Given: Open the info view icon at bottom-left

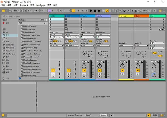Looking at the screenshot, I should point(3,115).
